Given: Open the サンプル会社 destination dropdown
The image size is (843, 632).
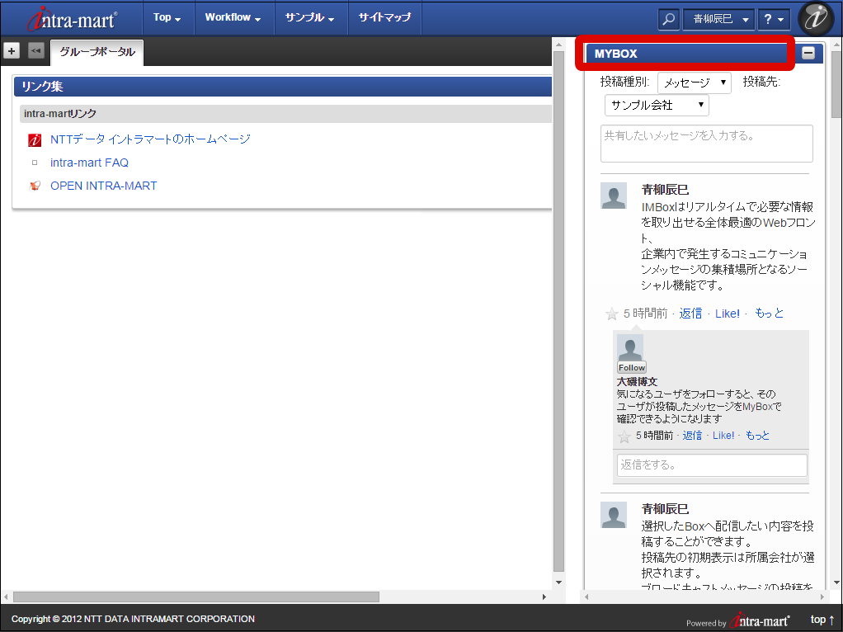Looking at the screenshot, I should coord(657,106).
